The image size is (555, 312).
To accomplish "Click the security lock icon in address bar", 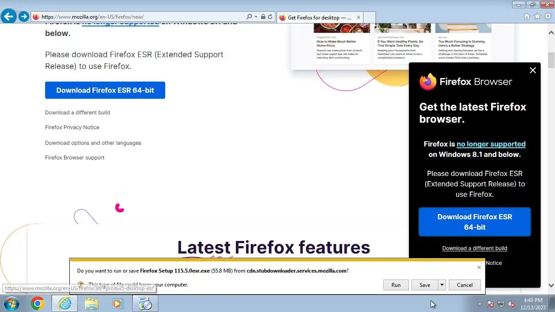I will [263, 17].
